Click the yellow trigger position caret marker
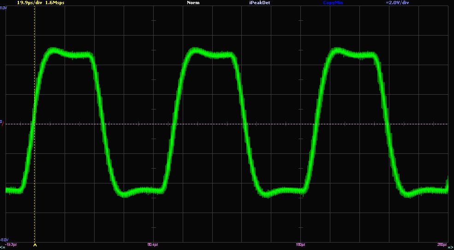Image resolution: width=454 pixels, height=250 pixels. 35,245
